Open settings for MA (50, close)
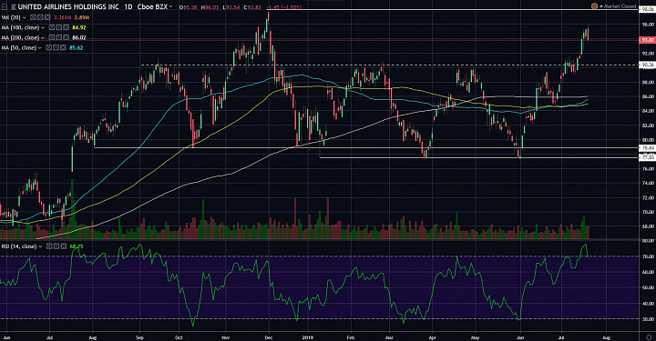This screenshot has height=341, width=656. [56, 47]
